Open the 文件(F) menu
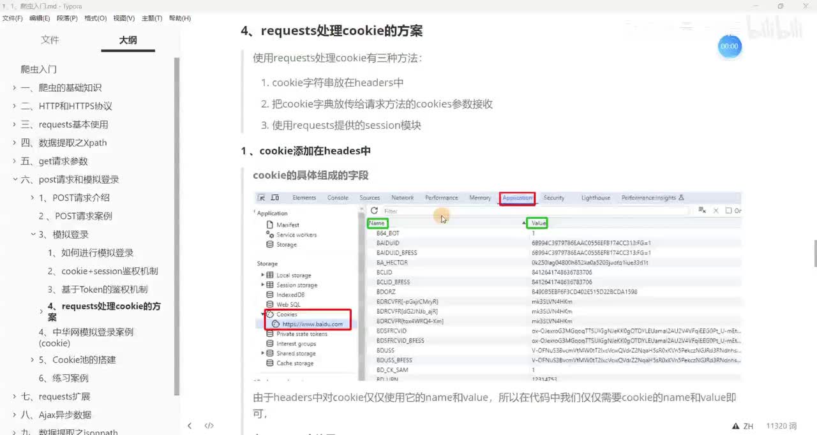This screenshot has width=817, height=435. [x=12, y=18]
